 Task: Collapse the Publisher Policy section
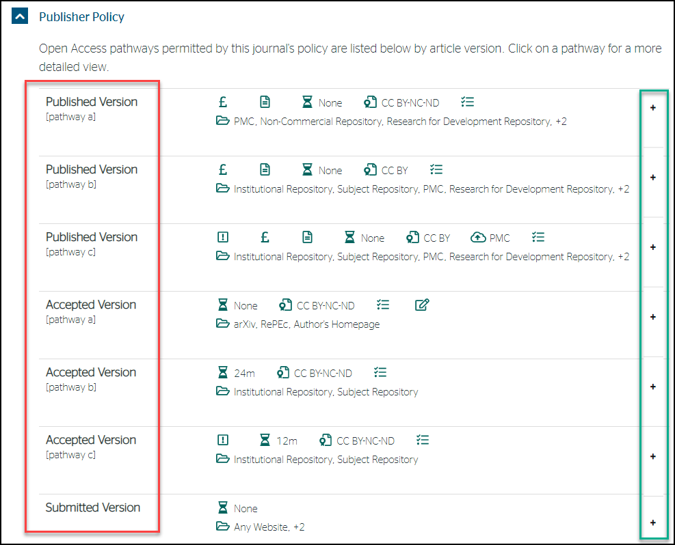coord(18,16)
